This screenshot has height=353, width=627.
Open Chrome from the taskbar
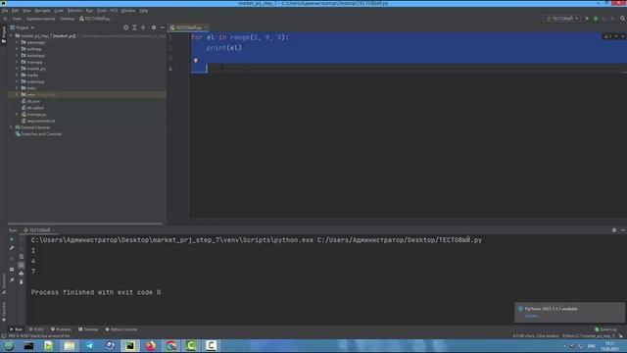tap(170, 346)
